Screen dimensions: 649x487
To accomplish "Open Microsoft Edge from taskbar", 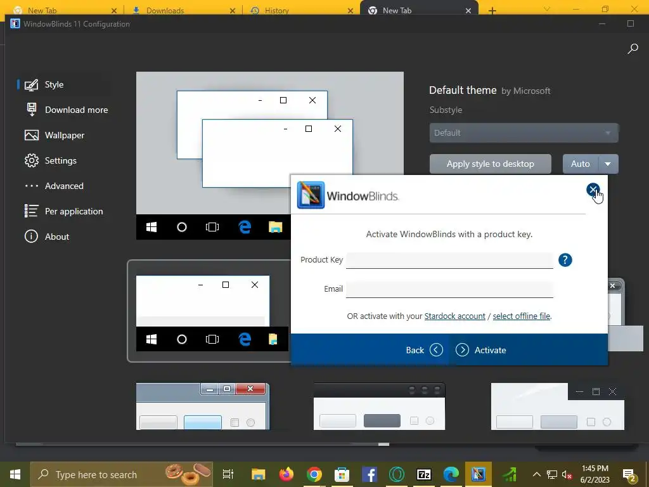I will [451, 474].
